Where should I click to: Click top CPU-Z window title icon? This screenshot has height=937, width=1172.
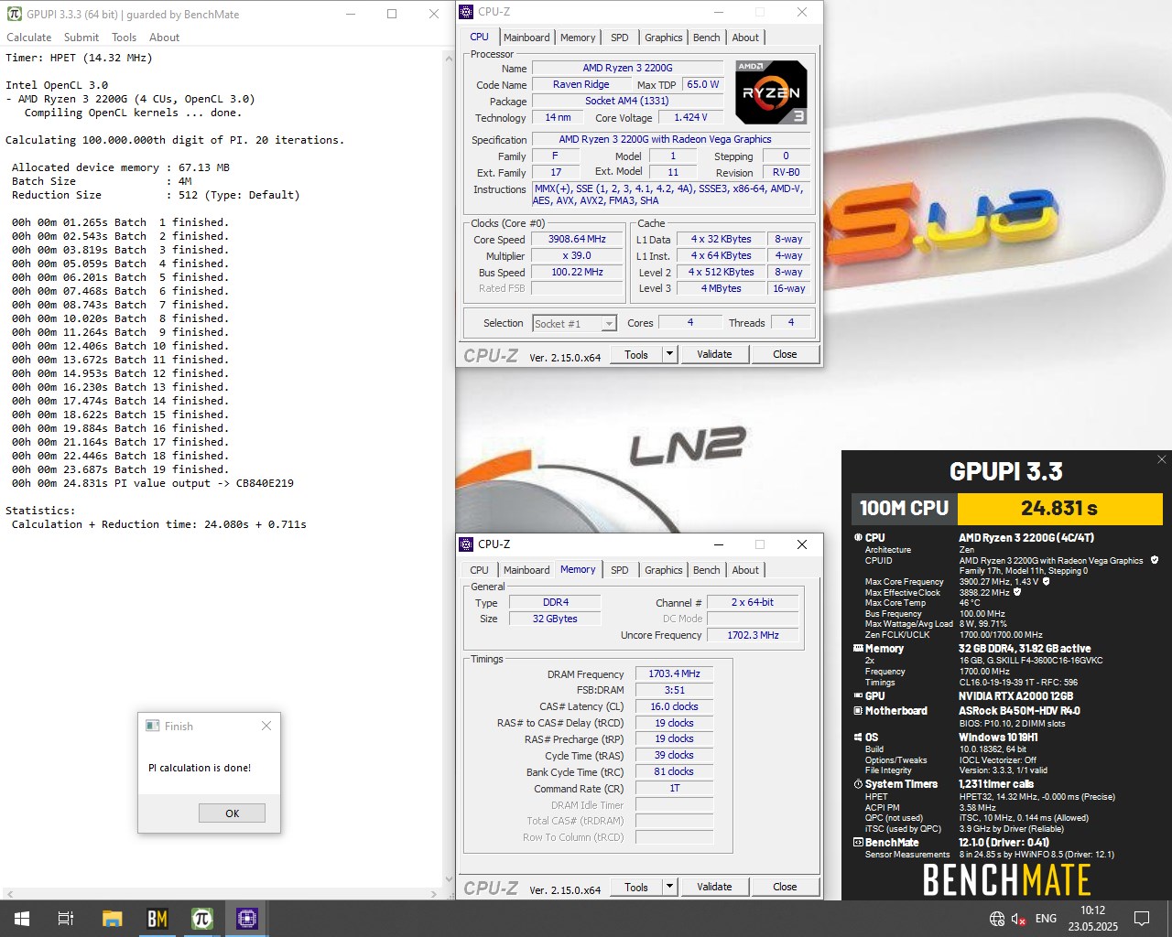pyautogui.click(x=466, y=12)
